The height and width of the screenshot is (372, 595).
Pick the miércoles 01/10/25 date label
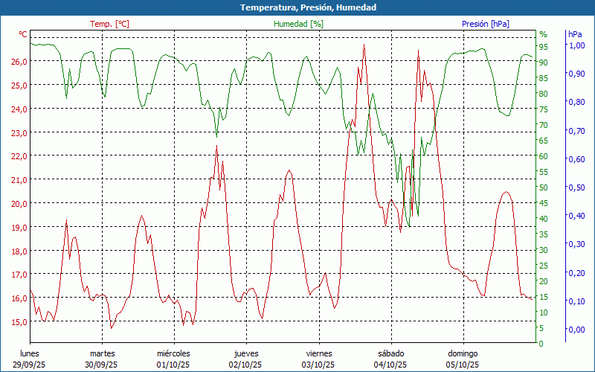pos(173,359)
